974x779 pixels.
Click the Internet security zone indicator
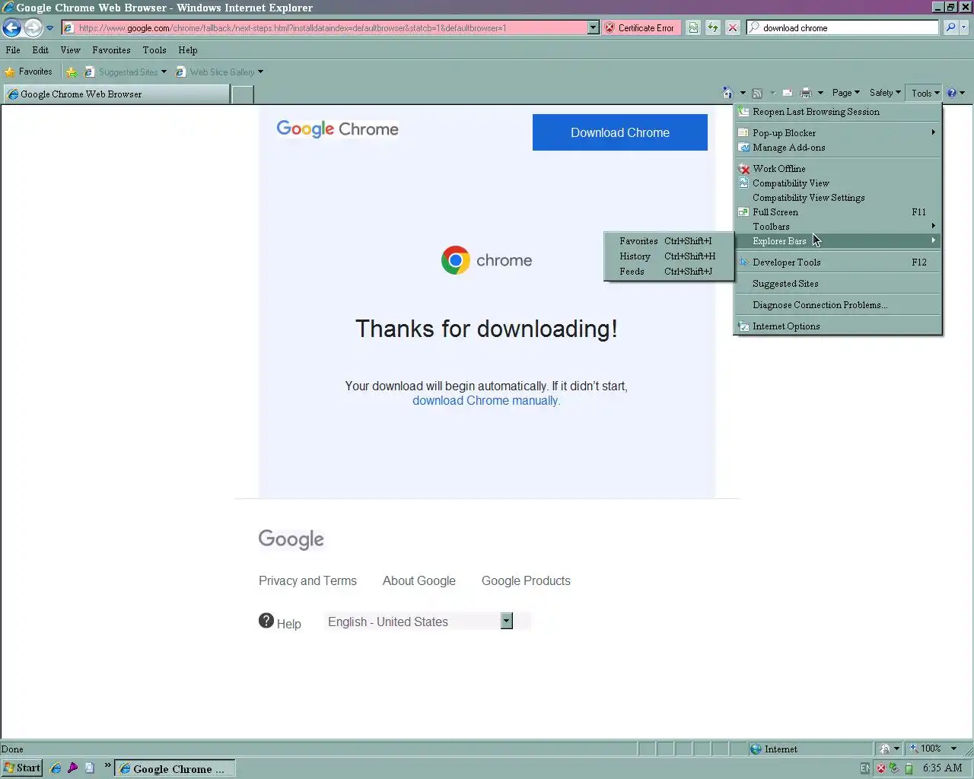775,749
